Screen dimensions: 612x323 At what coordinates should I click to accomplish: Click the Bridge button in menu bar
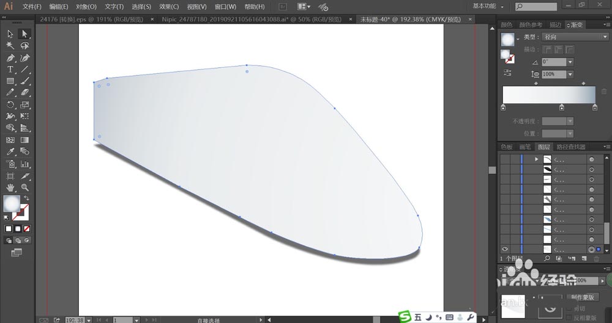coord(283,7)
